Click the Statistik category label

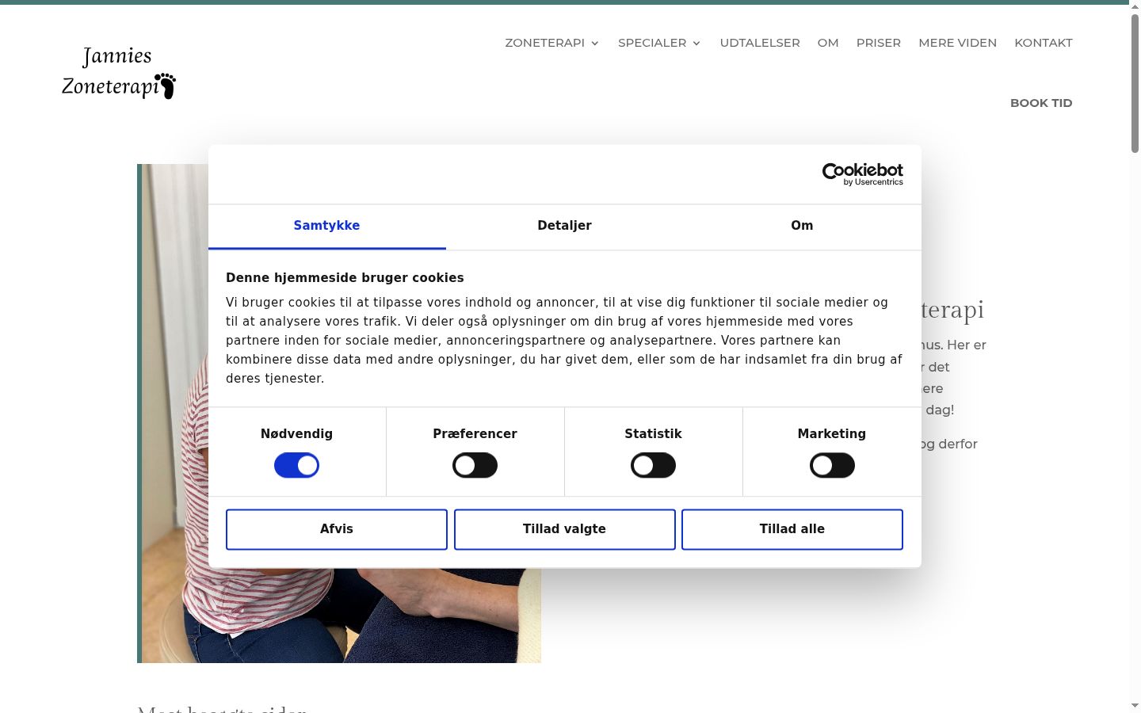(653, 434)
